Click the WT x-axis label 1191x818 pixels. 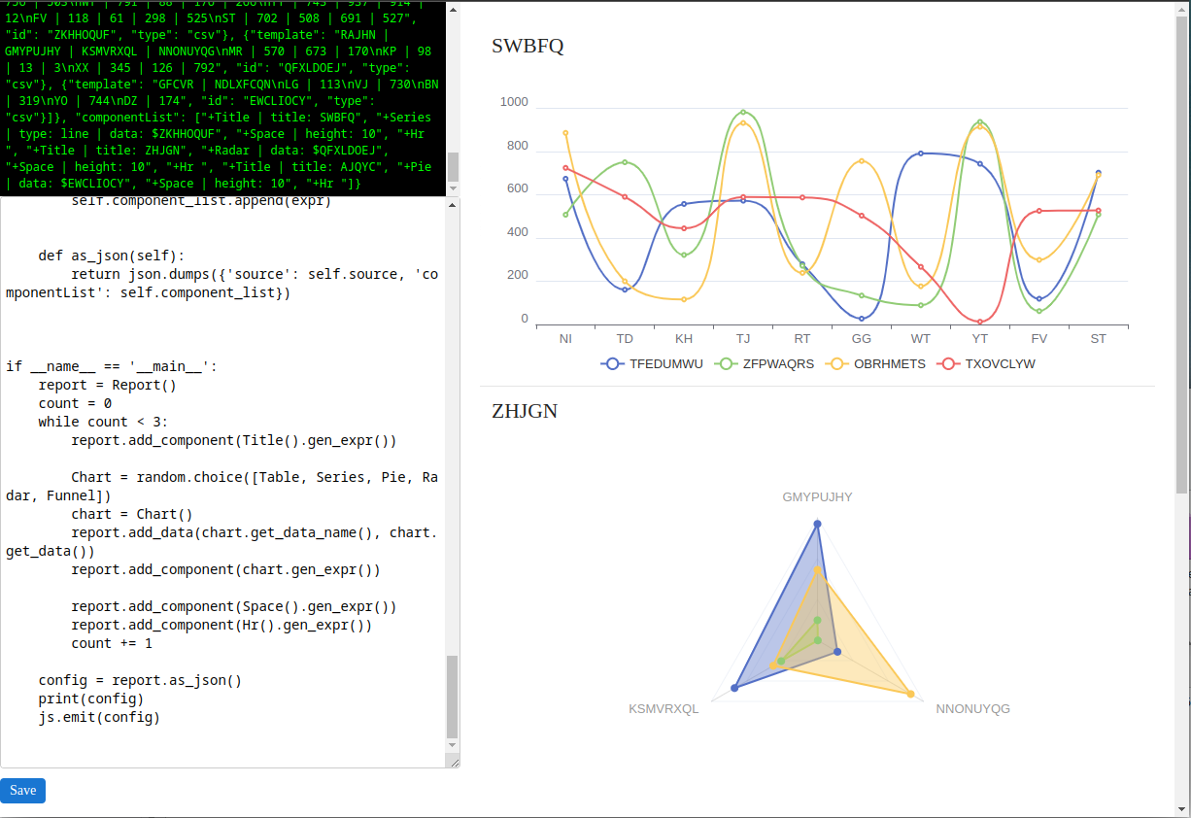tap(921, 339)
